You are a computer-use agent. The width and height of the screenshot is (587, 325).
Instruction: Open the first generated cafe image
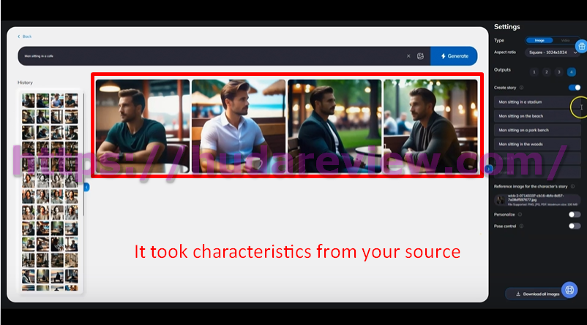143,126
